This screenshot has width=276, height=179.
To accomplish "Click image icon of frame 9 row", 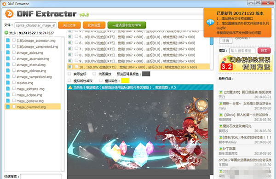I will click(70, 61).
